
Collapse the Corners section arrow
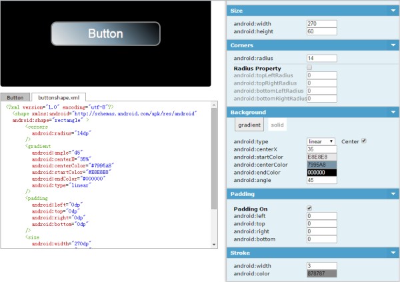[x=393, y=45]
